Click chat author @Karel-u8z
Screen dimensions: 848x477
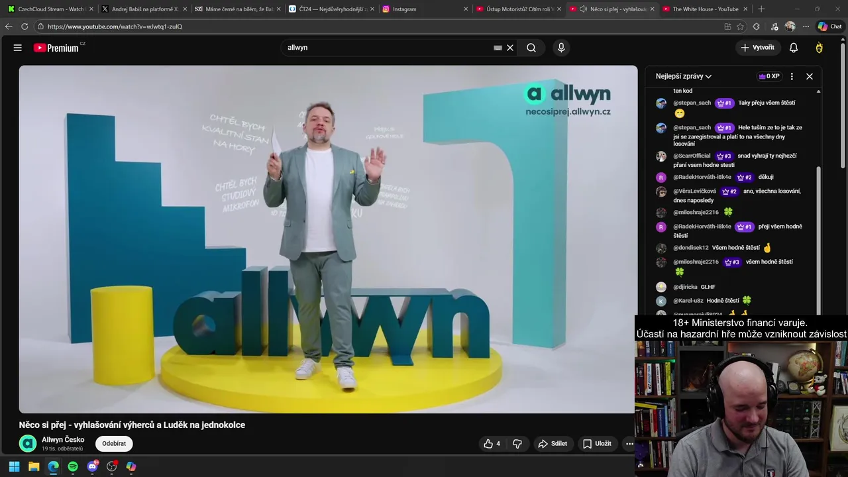tap(688, 301)
